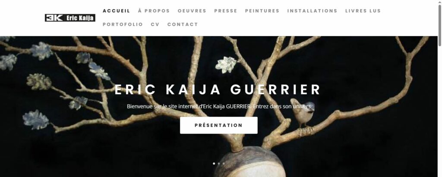
Task: Visit the Livres Lus page
Action: (363, 11)
